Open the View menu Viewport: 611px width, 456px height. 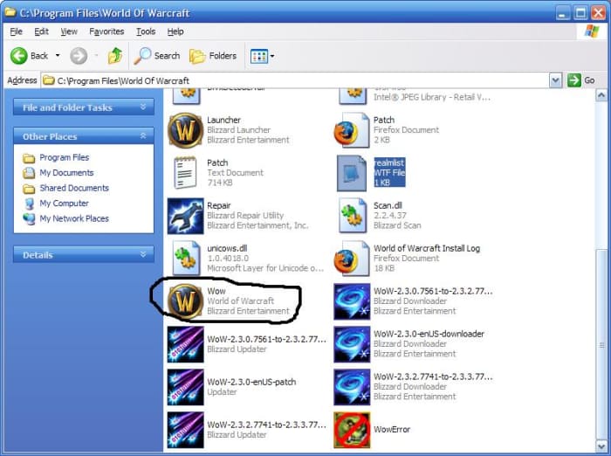pos(69,31)
